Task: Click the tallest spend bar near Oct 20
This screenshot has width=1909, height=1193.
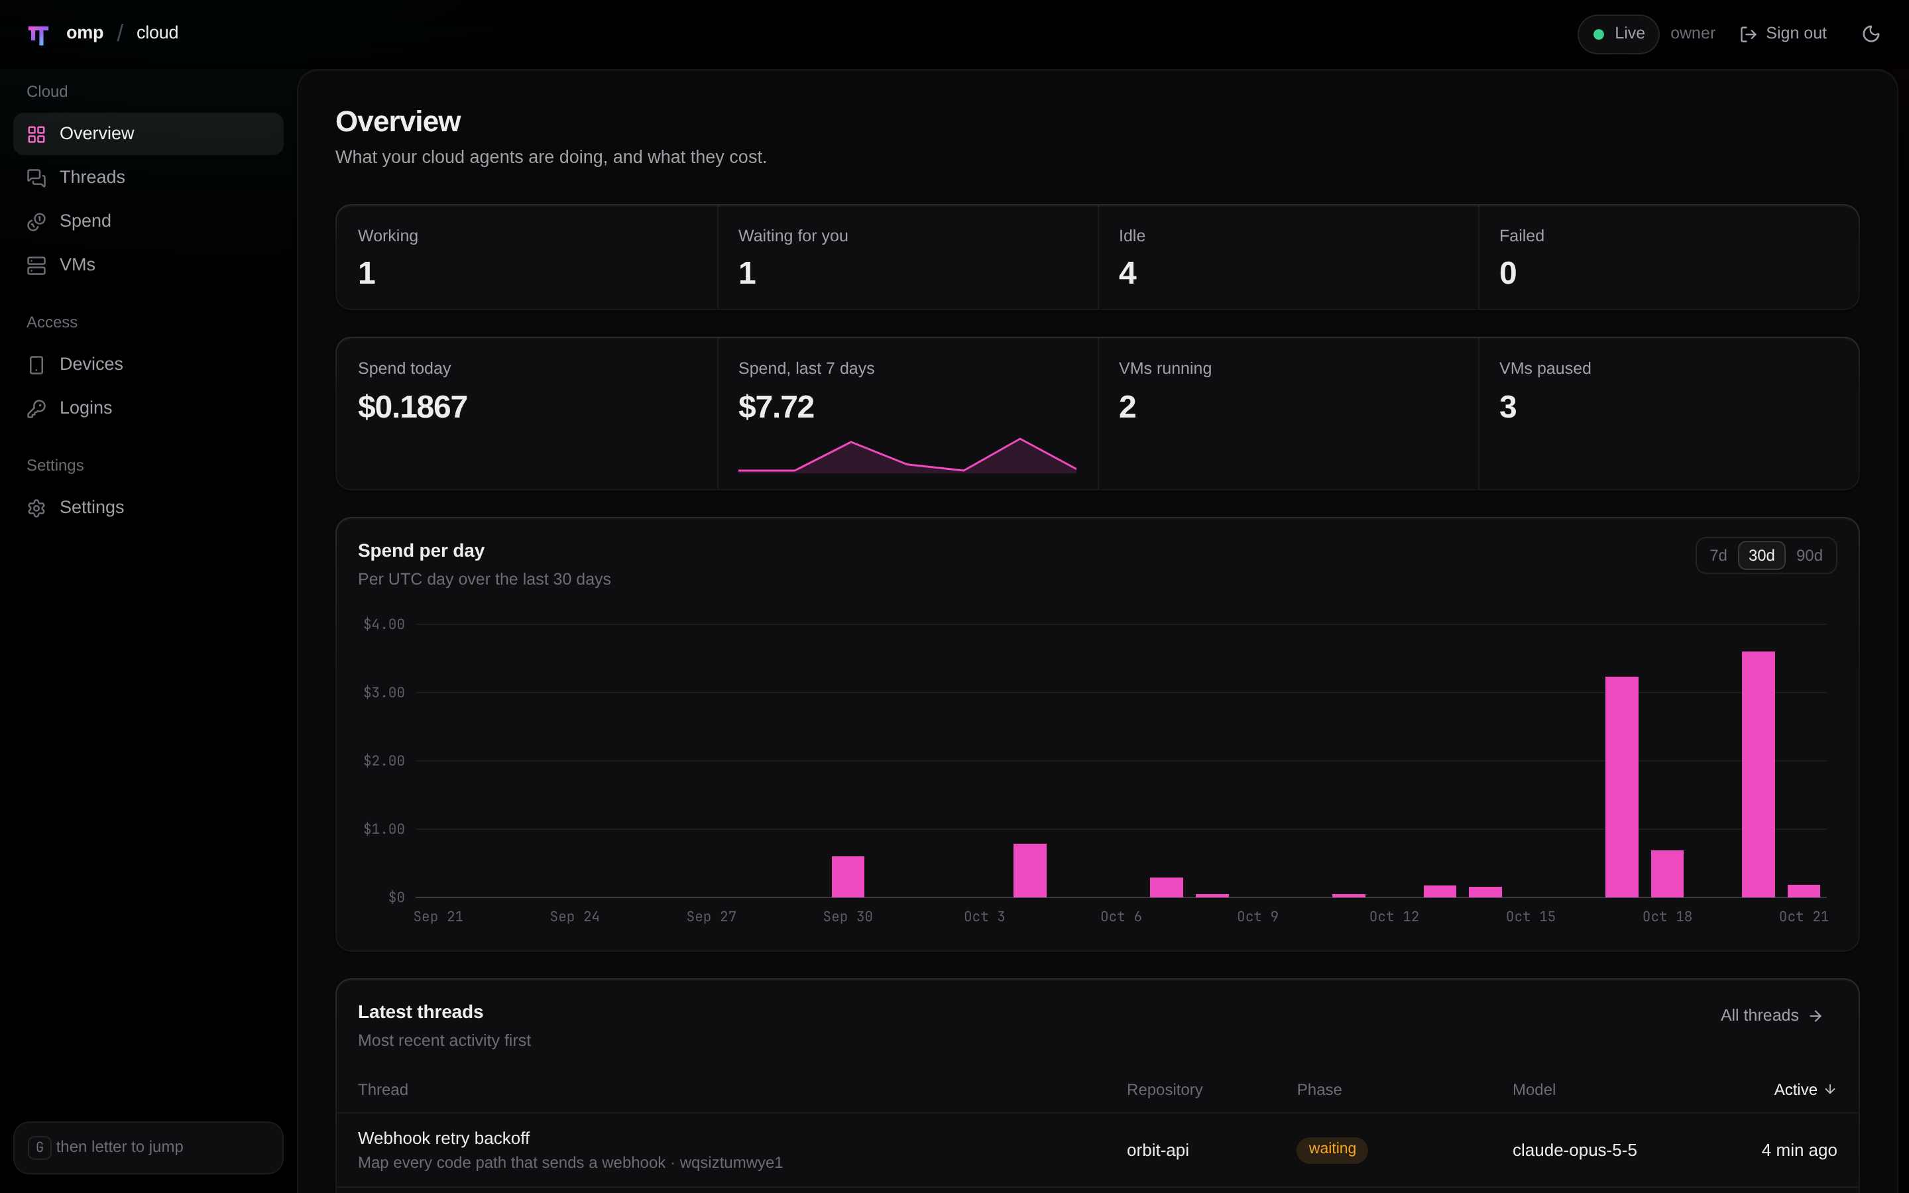Action: 1758,774
